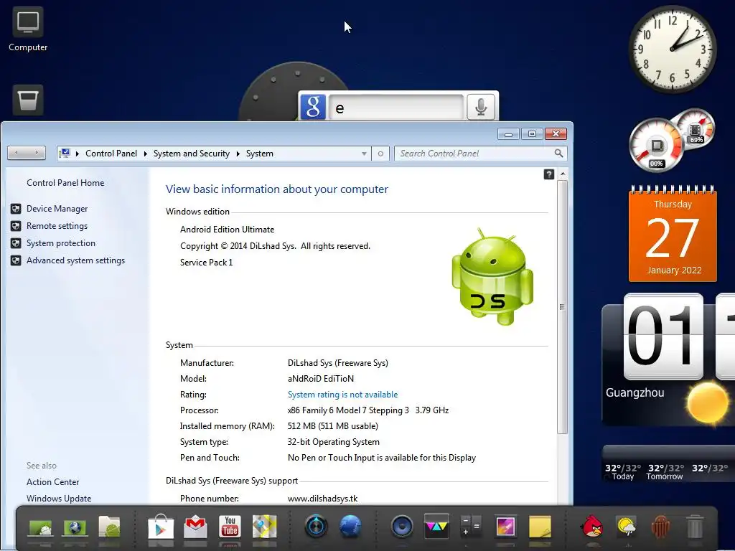Image resolution: width=735 pixels, height=551 pixels.
Task: Click the orange calendar gadget showing 27
Action: (x=673, y=234)
